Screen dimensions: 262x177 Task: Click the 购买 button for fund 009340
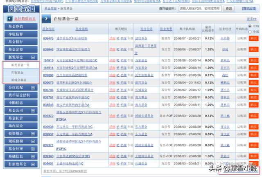click(x=253, y=156)
